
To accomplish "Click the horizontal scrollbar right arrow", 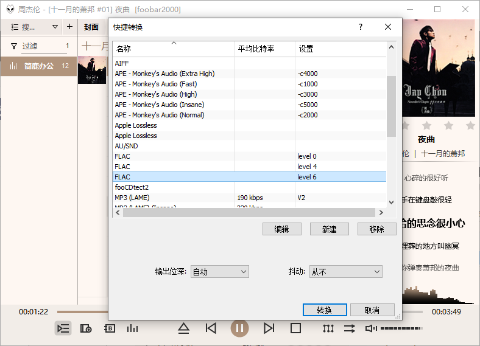I will [x=381, y=212].
